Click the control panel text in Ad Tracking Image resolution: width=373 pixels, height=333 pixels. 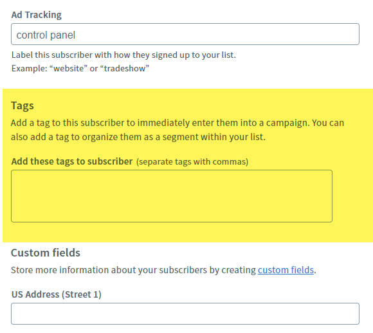point(46,35)
